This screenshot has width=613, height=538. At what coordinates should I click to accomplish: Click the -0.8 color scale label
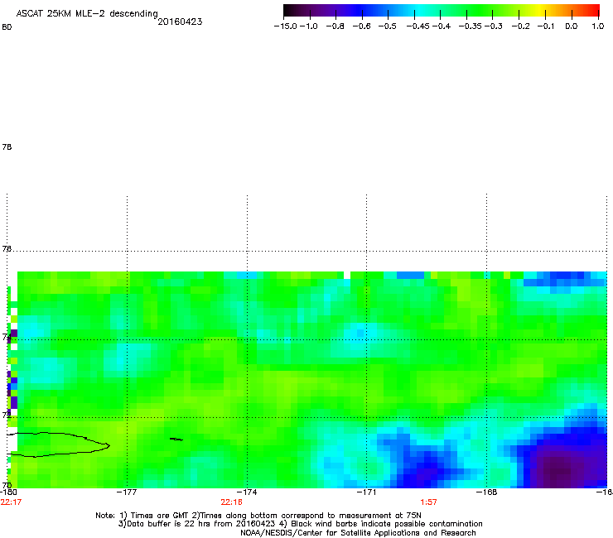click(335, 26)
